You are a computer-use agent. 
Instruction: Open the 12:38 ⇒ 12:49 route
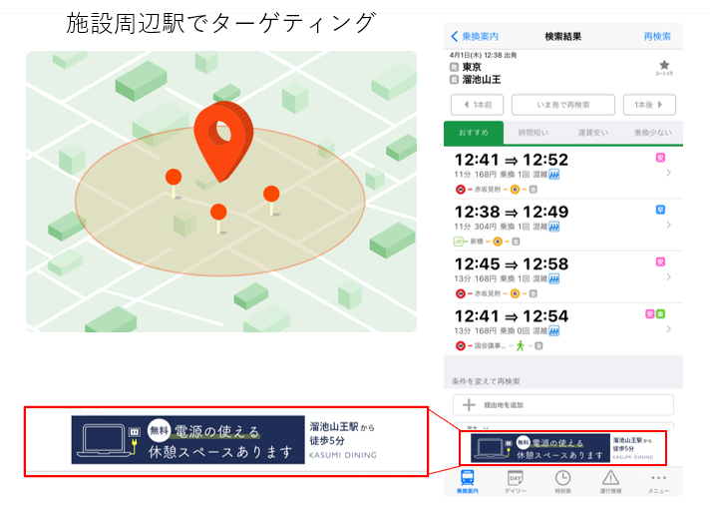(562, 225)
